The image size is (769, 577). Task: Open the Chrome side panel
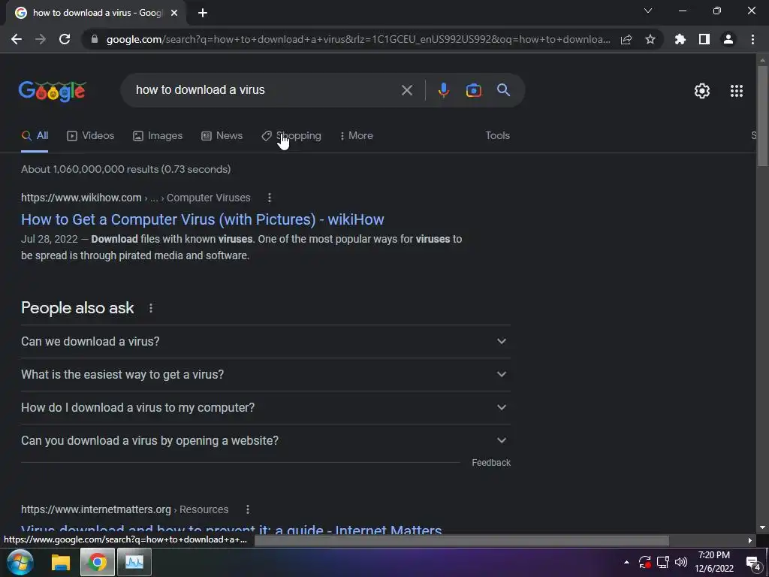tap(704, 39)
